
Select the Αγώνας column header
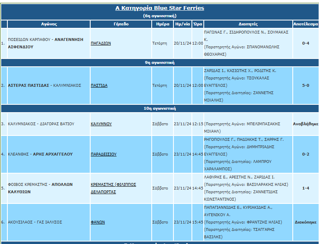coord(49,24)
